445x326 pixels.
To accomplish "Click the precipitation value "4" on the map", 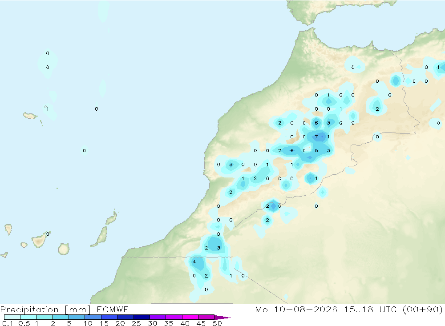I will point(194,262).
